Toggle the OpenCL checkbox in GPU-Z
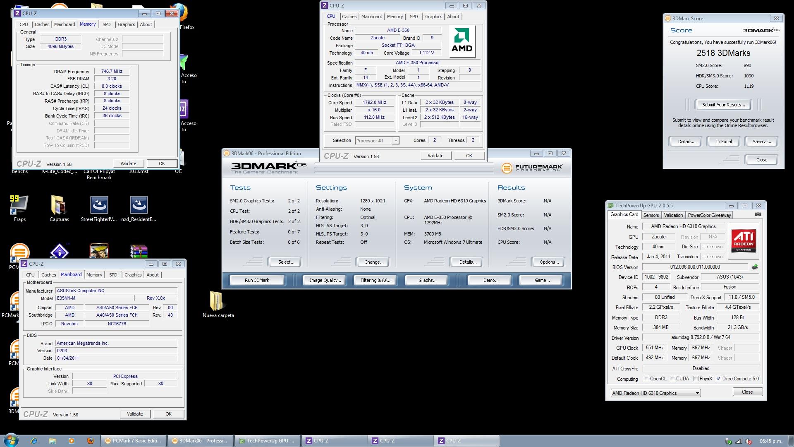Image resolution: width=794 pixels, height=447 pixels. coord(646,378)
